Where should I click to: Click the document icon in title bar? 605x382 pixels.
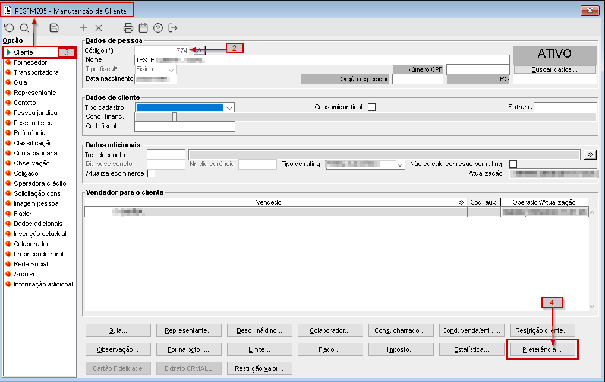tap(7, 11)
